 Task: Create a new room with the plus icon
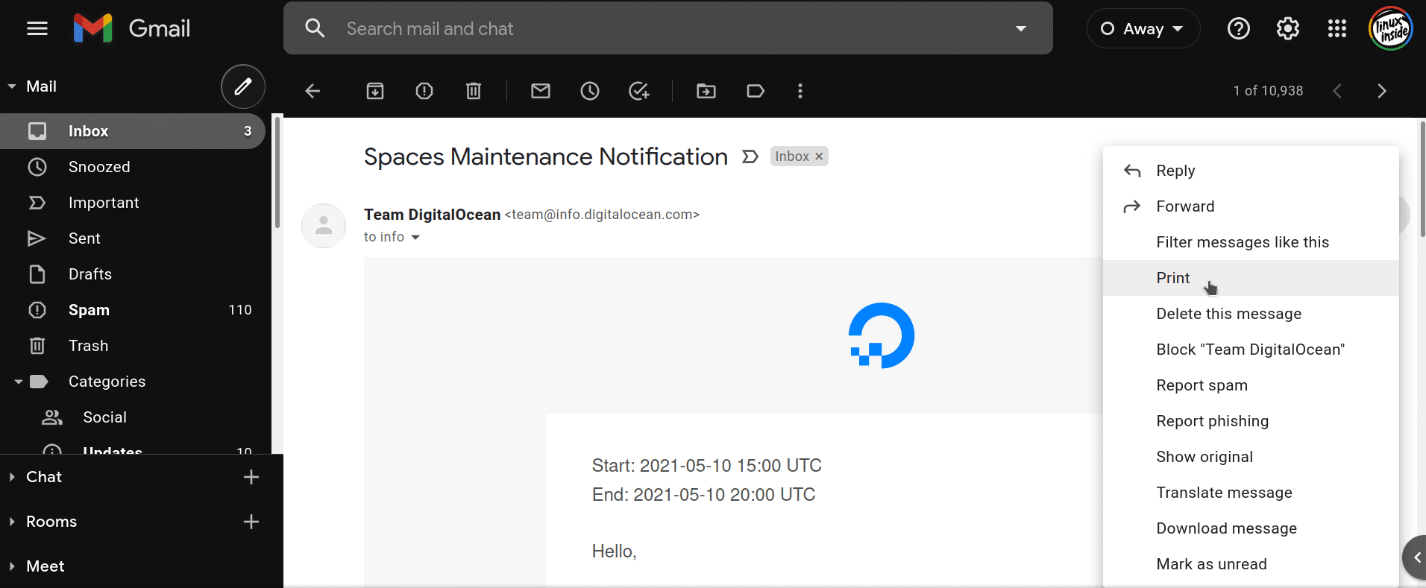click(x=251, y=522)
